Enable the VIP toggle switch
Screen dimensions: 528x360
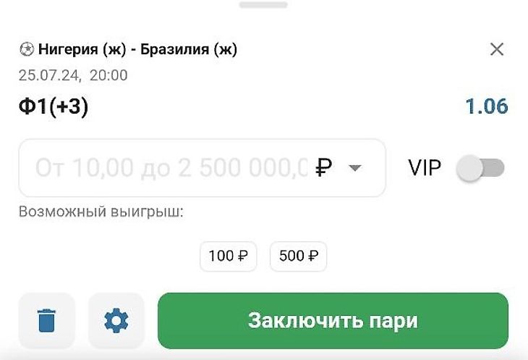pos(480,168)
